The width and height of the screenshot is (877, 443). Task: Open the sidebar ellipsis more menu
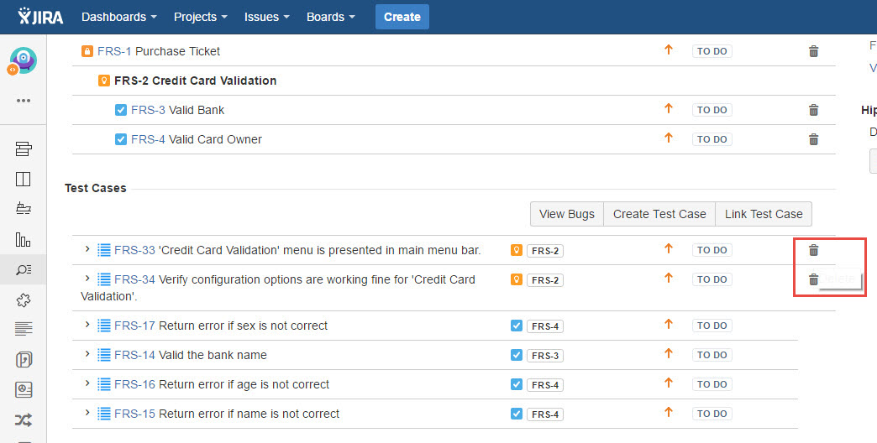23,101
